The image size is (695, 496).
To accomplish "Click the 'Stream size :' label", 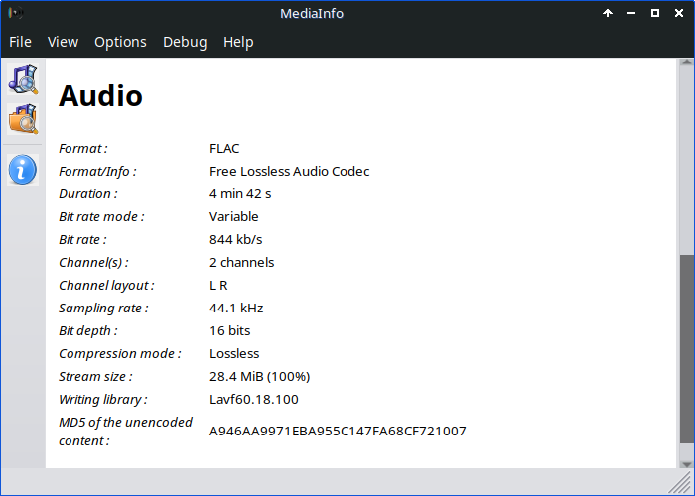I will (95, 376).
